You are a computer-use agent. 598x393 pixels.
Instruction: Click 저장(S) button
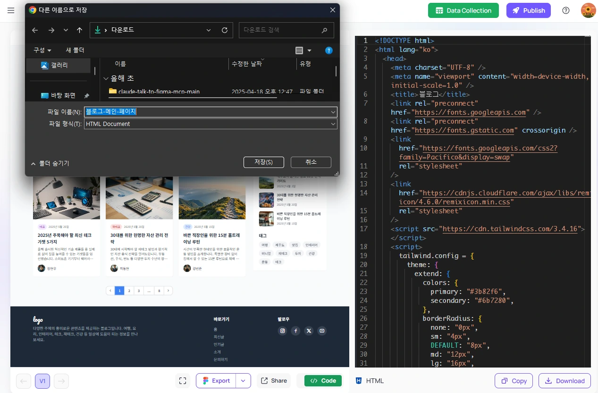point(263,162)
